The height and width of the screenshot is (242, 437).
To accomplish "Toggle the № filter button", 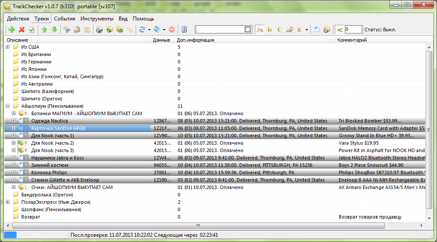I will [260, 30].
